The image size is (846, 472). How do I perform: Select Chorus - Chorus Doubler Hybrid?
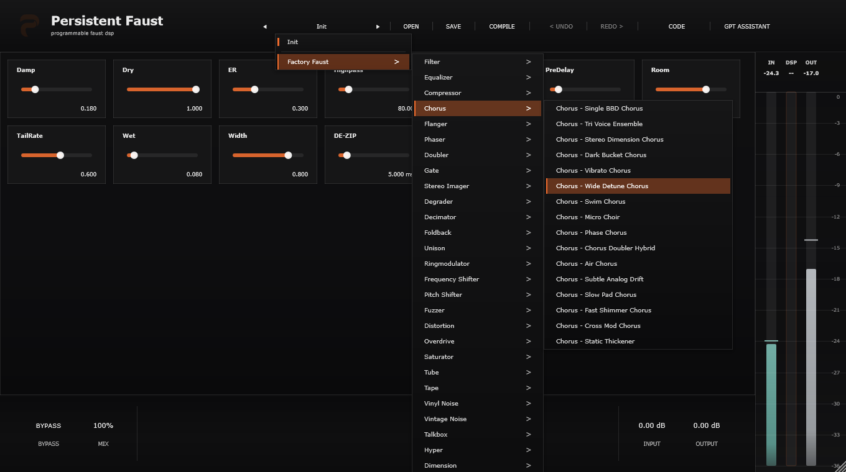click(638, 248)
